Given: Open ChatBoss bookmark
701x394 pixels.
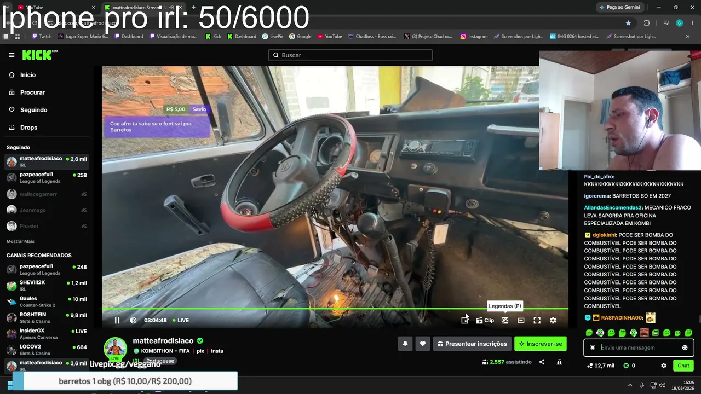Looking at the screenshot, I should 371,36.
